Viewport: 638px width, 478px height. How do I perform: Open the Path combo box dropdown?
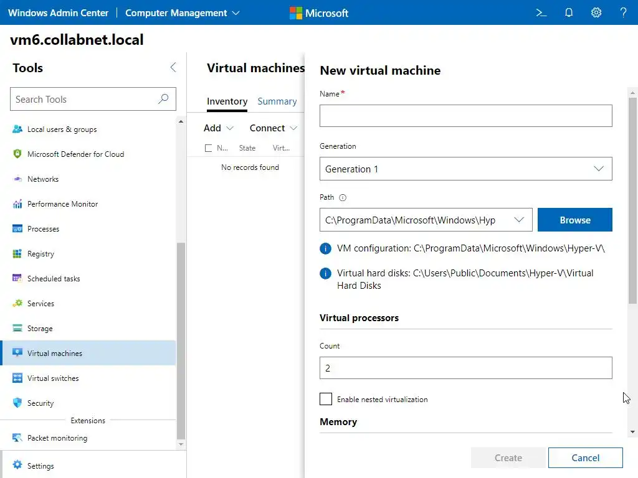[x=520, y=220]
